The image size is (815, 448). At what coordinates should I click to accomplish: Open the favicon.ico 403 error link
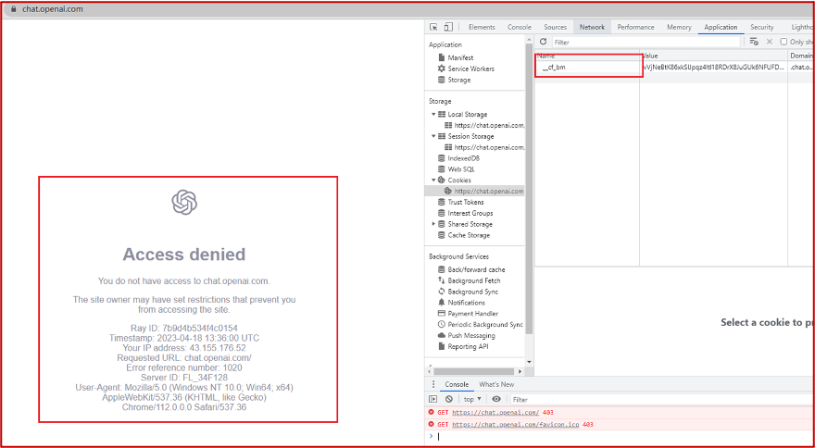tap(516, 425)
